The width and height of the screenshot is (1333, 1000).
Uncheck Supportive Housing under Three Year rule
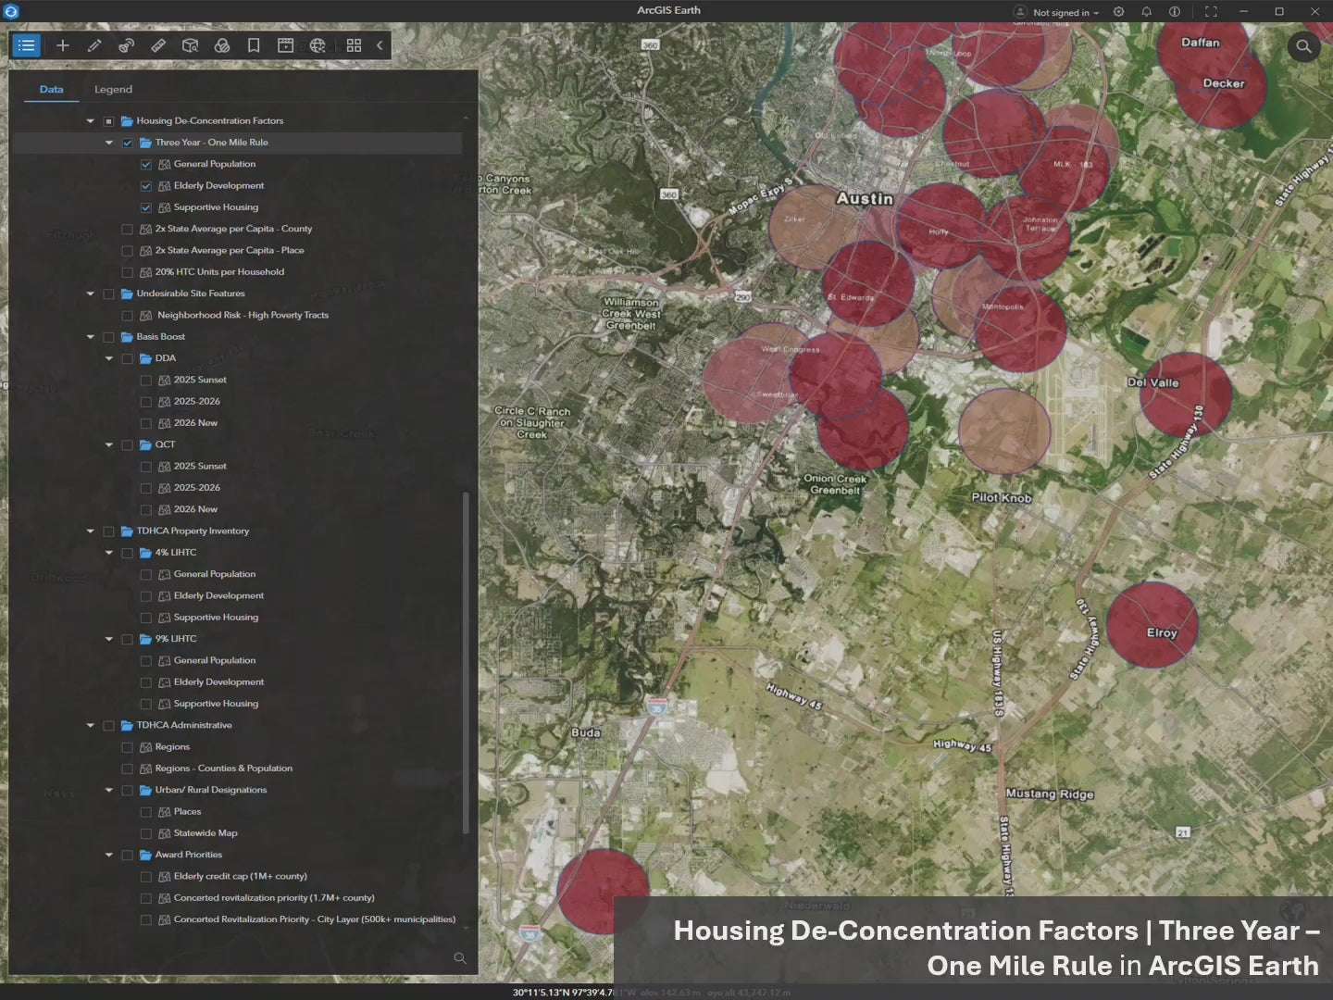[x=146, y=207]
